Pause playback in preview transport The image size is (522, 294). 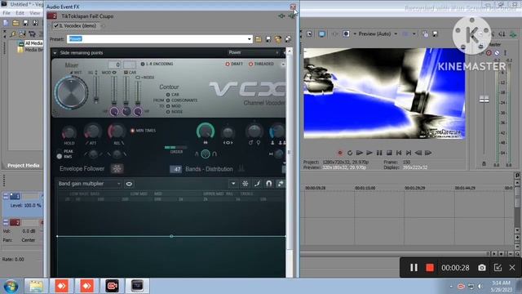pos(379,153)
